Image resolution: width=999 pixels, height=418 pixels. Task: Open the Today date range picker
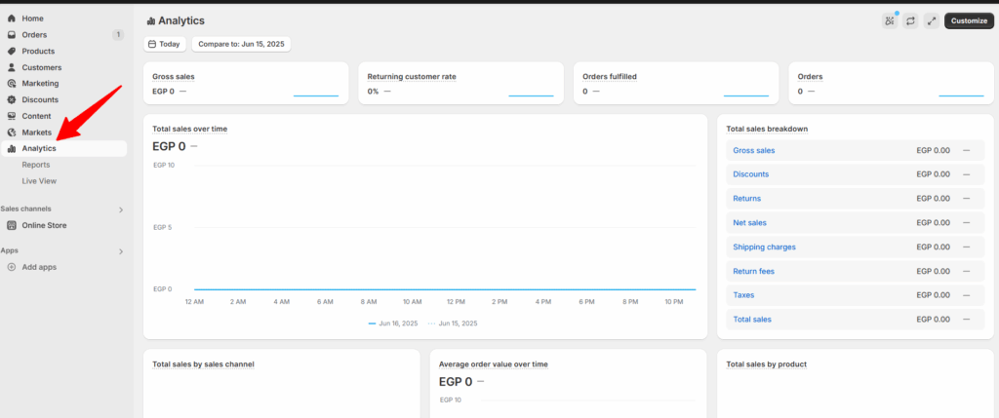pos(164,44)
